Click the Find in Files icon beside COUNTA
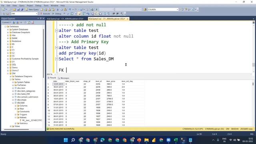Screen dimensions: 256x144 145,10
